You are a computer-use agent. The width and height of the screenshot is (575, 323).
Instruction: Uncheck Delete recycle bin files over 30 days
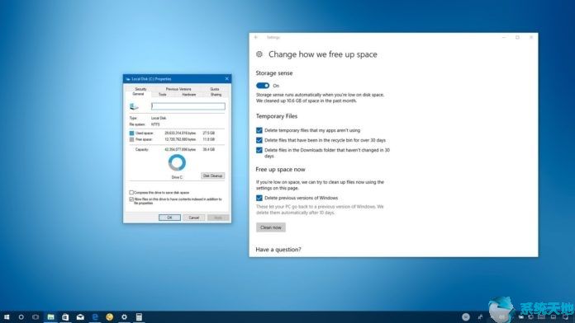[x=259, y=140]
